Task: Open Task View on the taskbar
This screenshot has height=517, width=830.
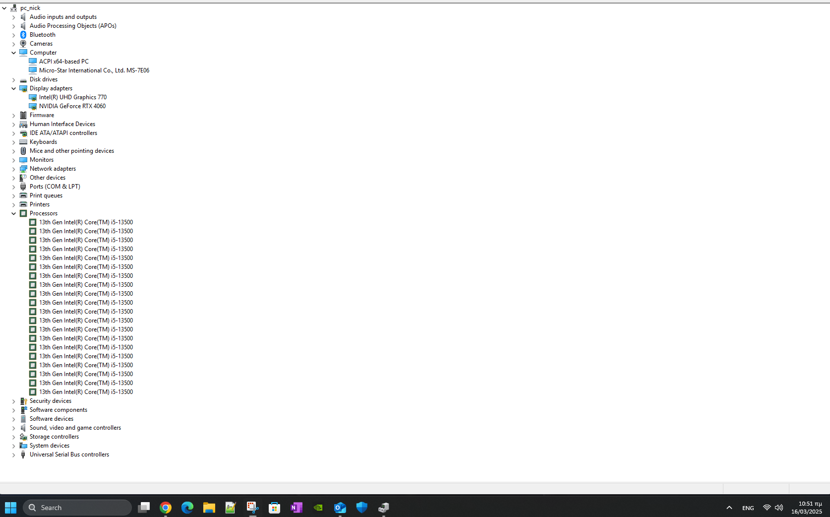Action: click(x=144, y=508)
